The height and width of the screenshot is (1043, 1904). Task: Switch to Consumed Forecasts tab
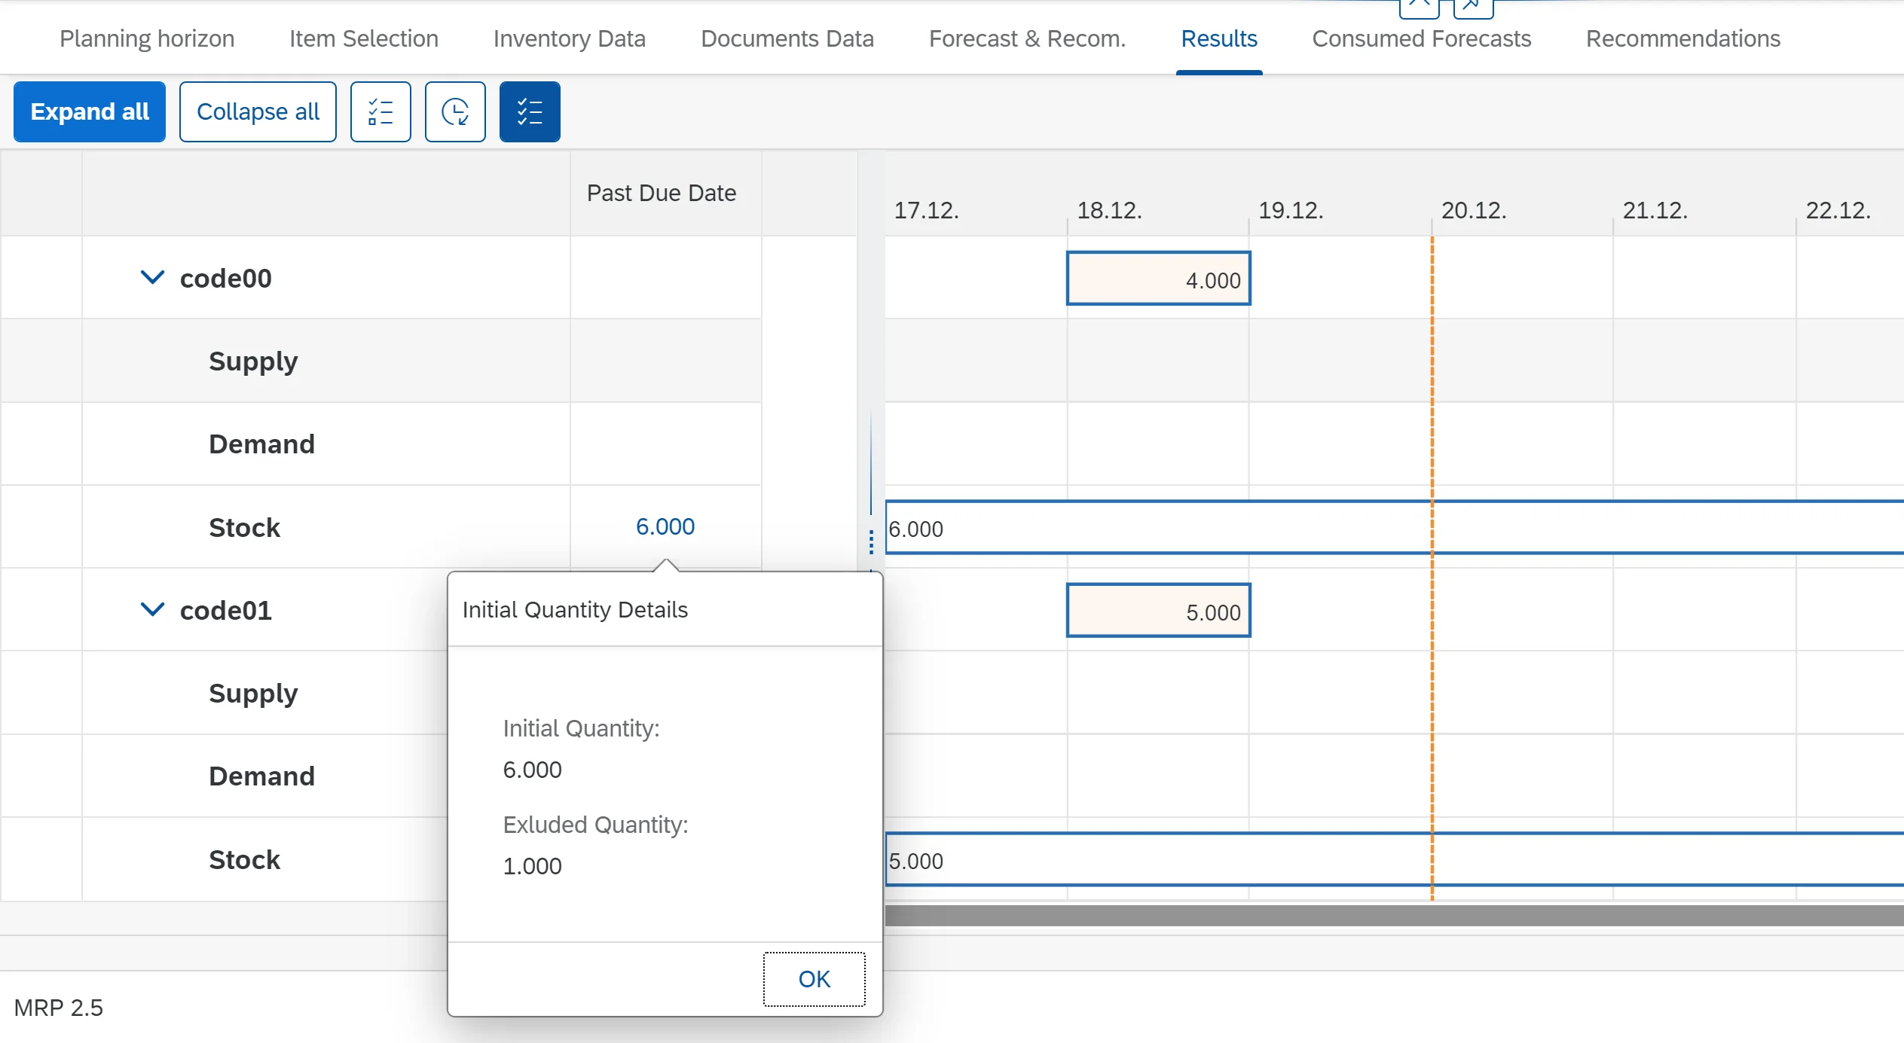[x=1421, y=38]
